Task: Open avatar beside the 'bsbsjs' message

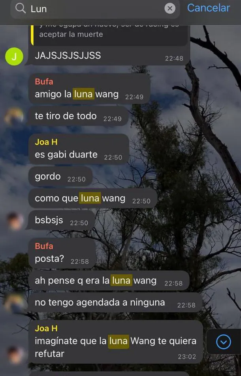Action: click(x=14, y=221)
